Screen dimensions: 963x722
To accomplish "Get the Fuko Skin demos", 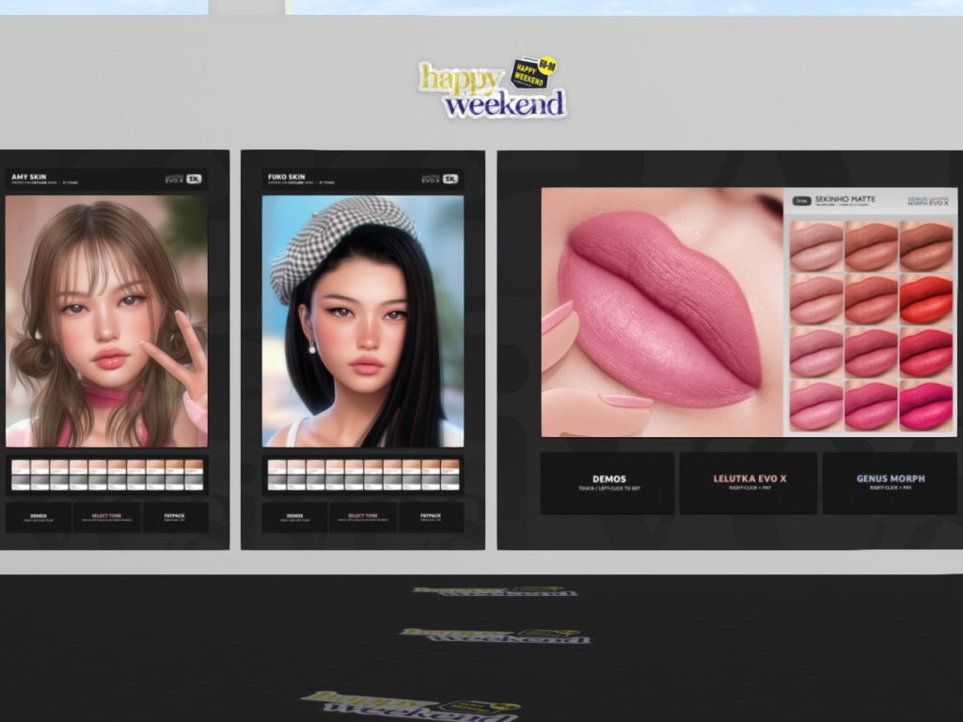I will coord(294,517).
